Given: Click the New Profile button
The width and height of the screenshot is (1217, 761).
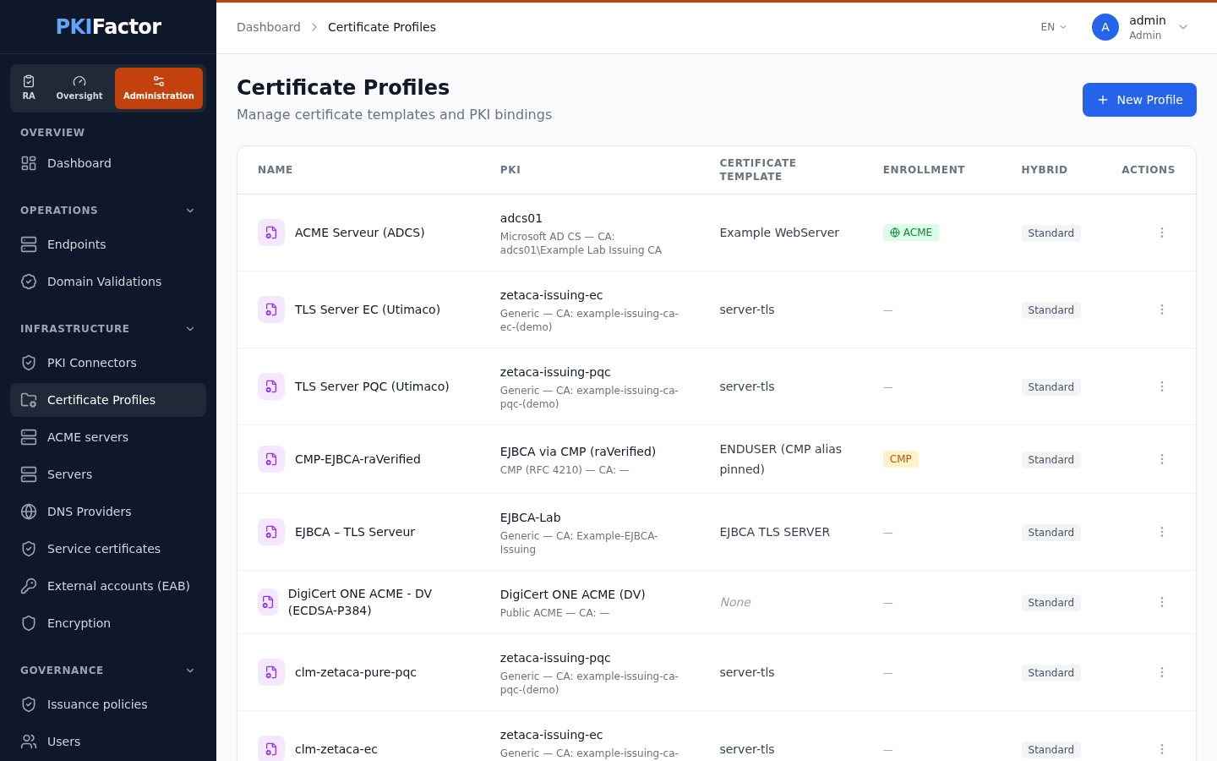Looking at the screenshot, I should click(1139, 100).
